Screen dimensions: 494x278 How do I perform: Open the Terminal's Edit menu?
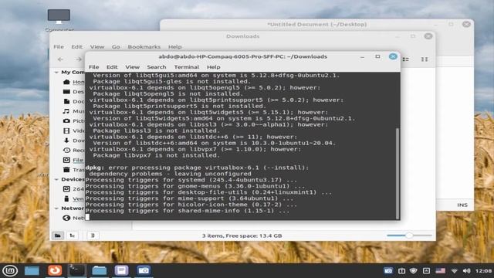[x=112, y=67]
